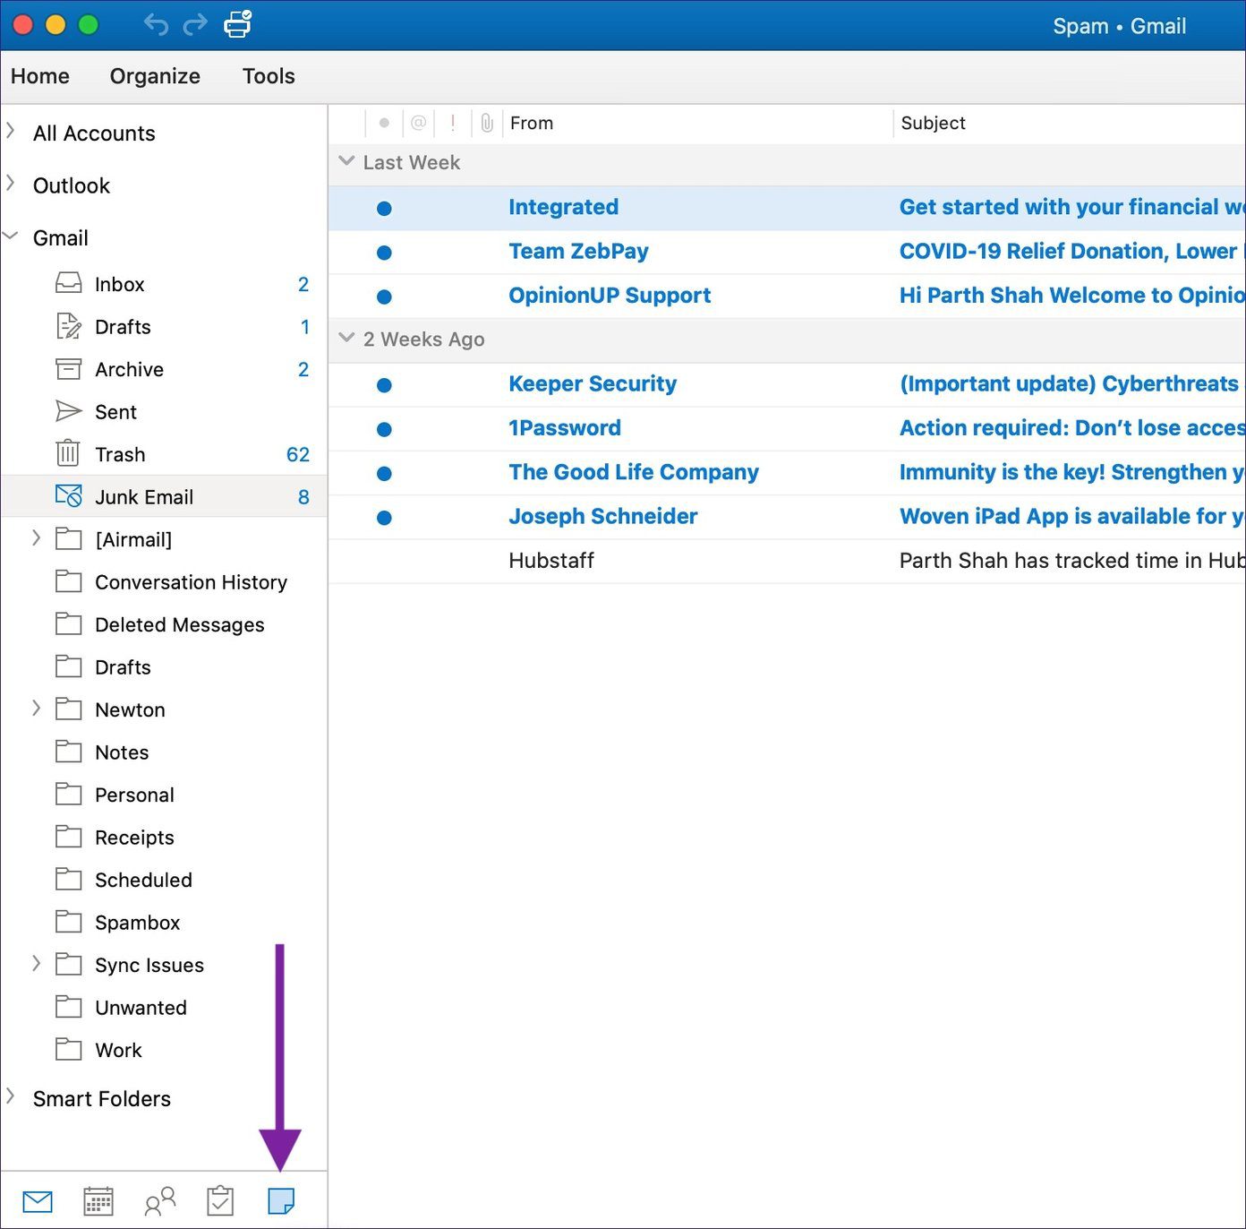The height and width of the screenshot is (1229, 1246).
Task: Expand the All Accounts section
Action: click(11, 131)
